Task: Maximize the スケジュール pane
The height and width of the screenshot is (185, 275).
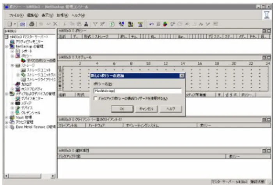Action: (x=269, y=58)
